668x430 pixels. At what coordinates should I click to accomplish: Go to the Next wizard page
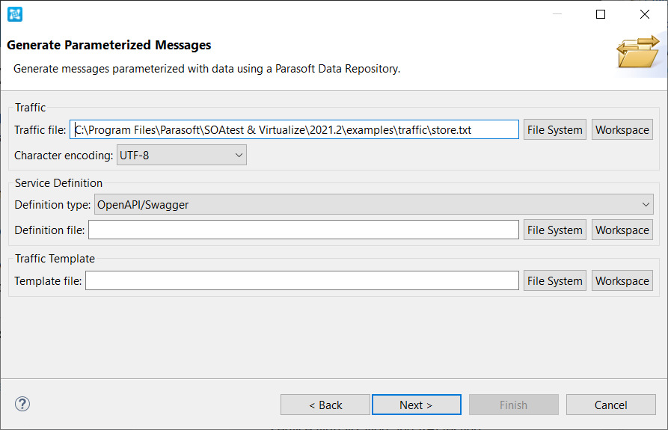pyautogui.click(x=416, y=405)
